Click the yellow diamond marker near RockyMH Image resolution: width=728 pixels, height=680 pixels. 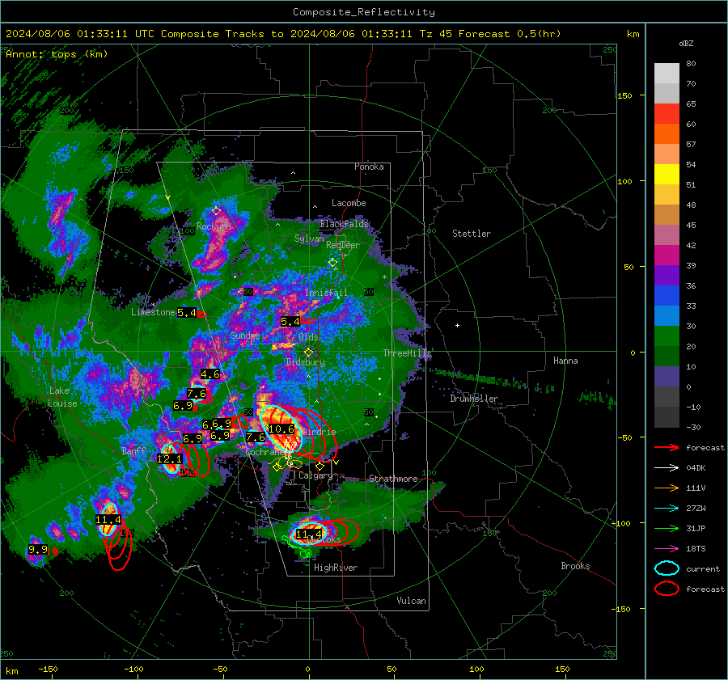tap(216, 211)
